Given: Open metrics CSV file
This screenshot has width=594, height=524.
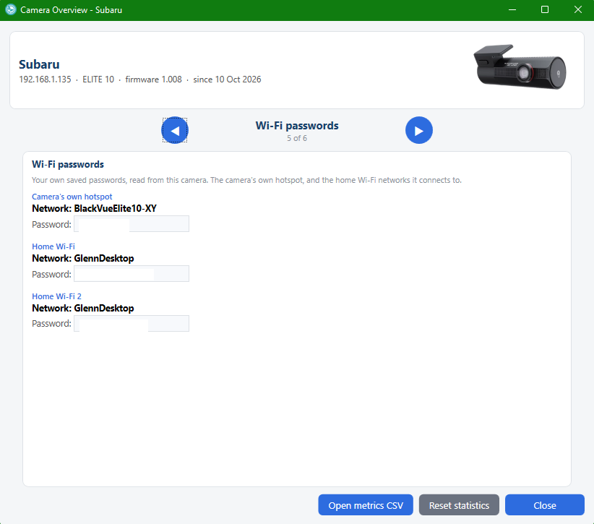Looking at the screenshot, I should click(366, 505).
